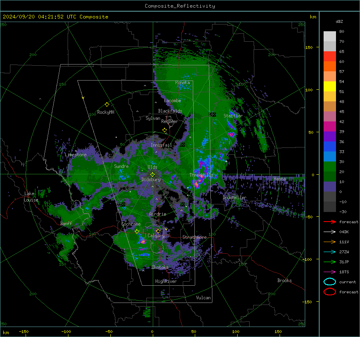The height and width of the screenshot is (337, 360).
Task: Click the Brooks city label
Action: (285, 280)
